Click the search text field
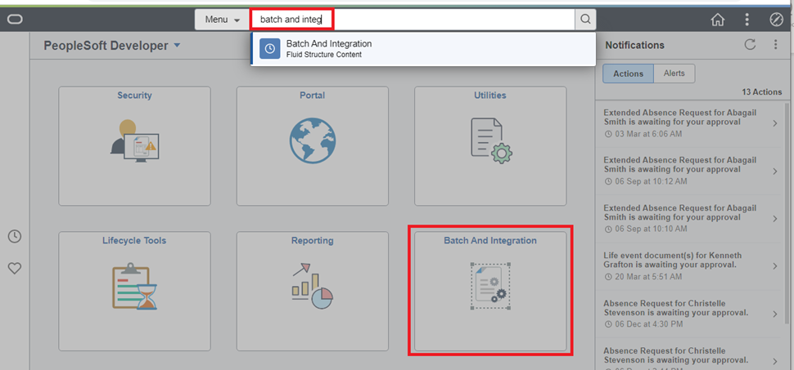This screenshot has height=370, width=794. coord(413,20)
